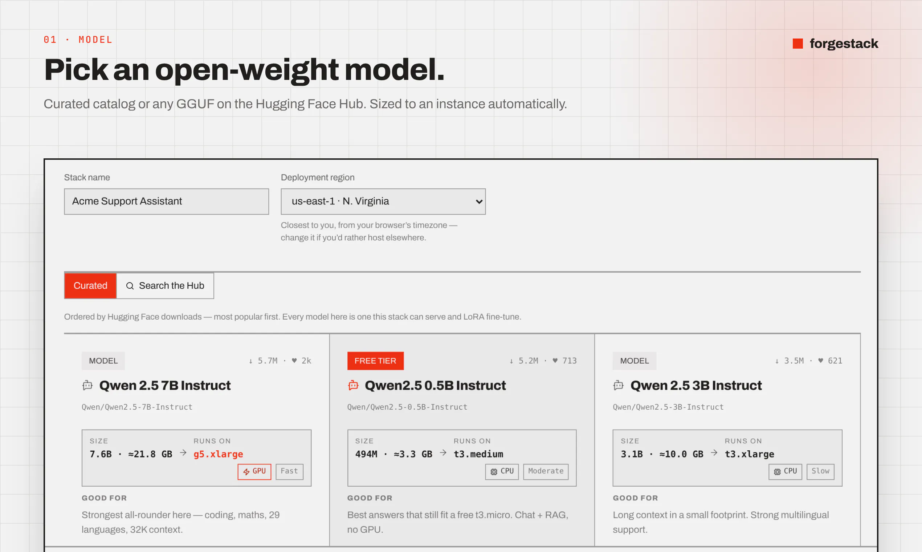Click the MODEL badge on the Qwen 3B card

pyautogui.click(x=634, y=361)
